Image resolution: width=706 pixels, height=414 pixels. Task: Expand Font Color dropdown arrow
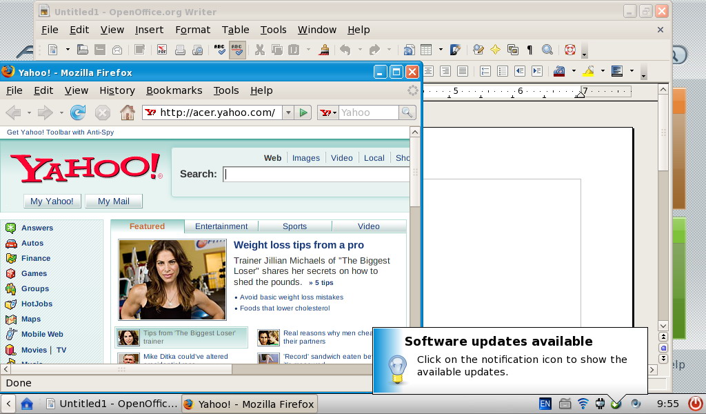573,71
